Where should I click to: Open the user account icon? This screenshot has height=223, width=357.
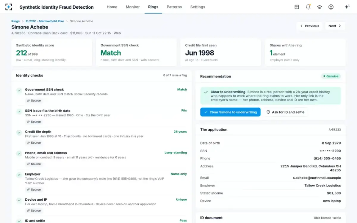[331, 7]
